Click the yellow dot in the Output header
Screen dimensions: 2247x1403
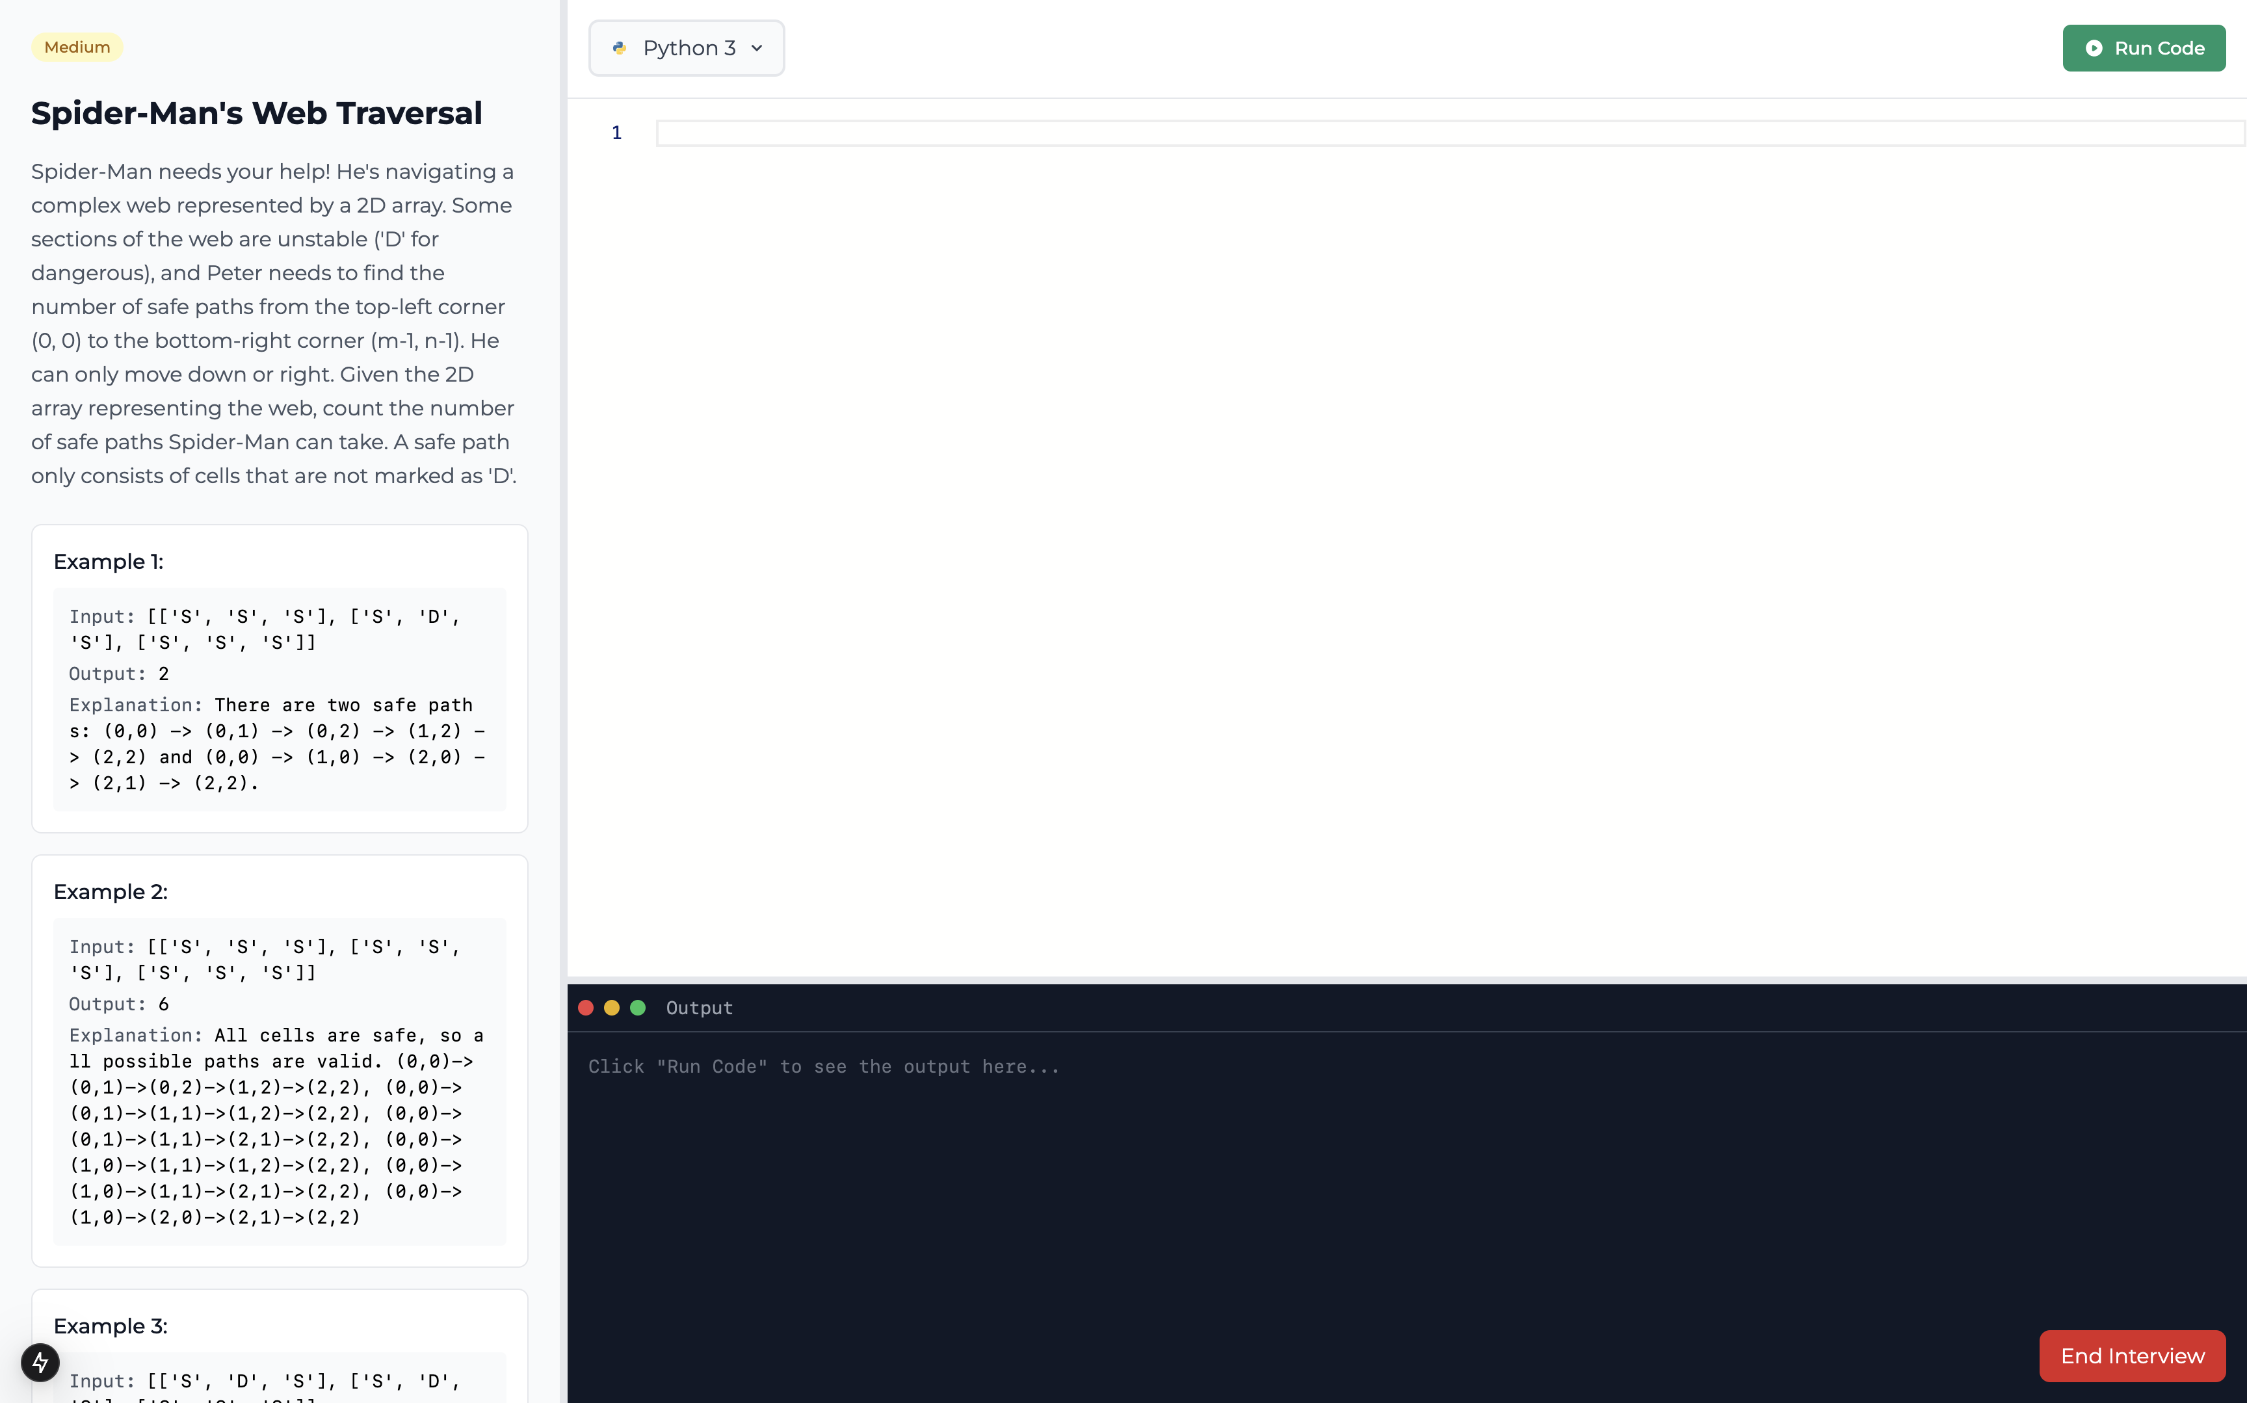[611, 1008]
